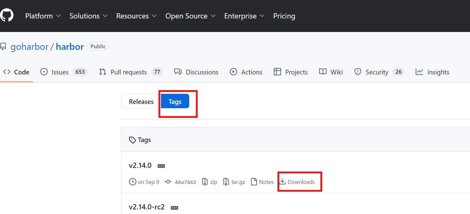This screenshot has width=470, height=214.
Task: Click the Security count badge 26
Action: point(398,72)
